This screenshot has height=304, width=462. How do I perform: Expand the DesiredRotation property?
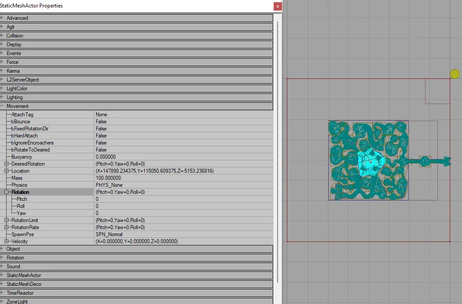pyautogui.click(x=7, y=164)
